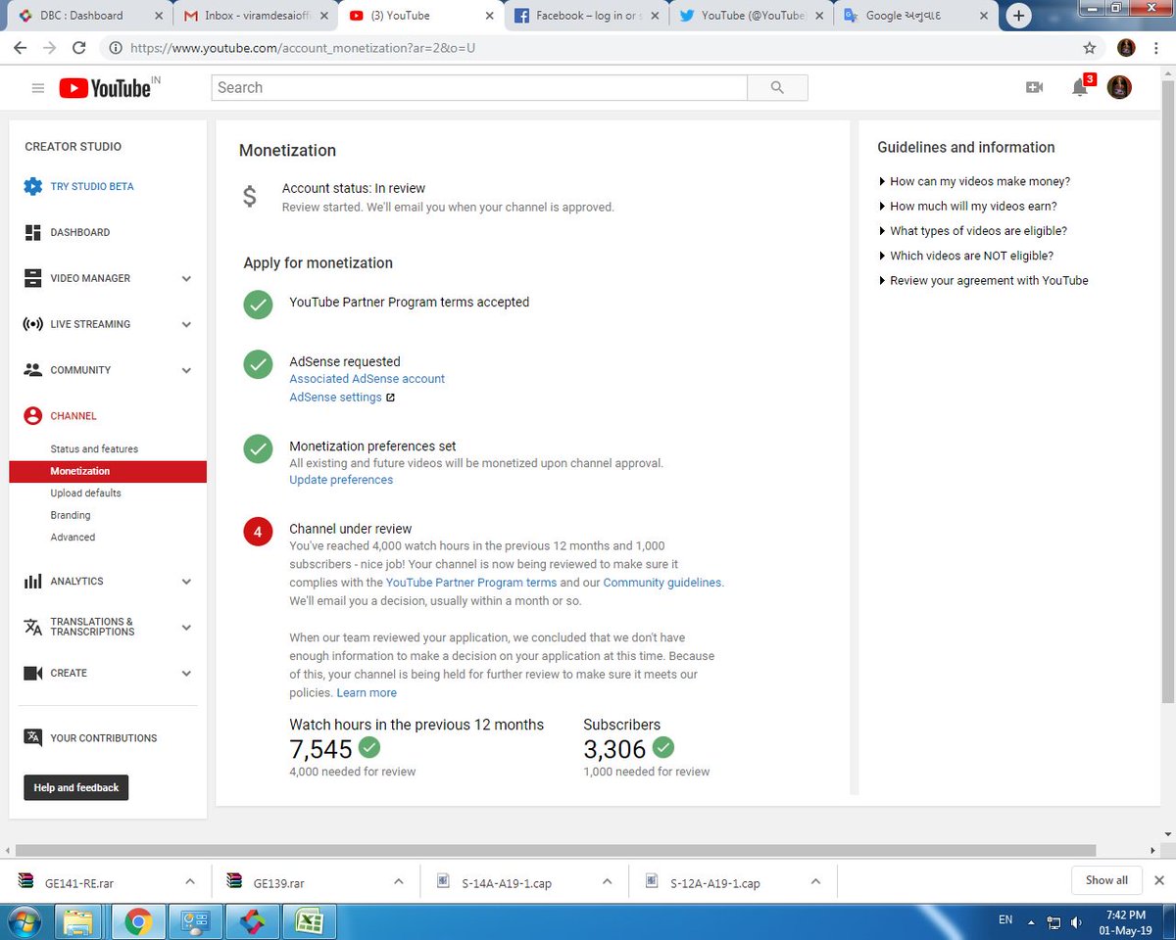This screenshot has width=1176, height=940.
Task: Click Update preferences link
Action: tap(341, 480)
